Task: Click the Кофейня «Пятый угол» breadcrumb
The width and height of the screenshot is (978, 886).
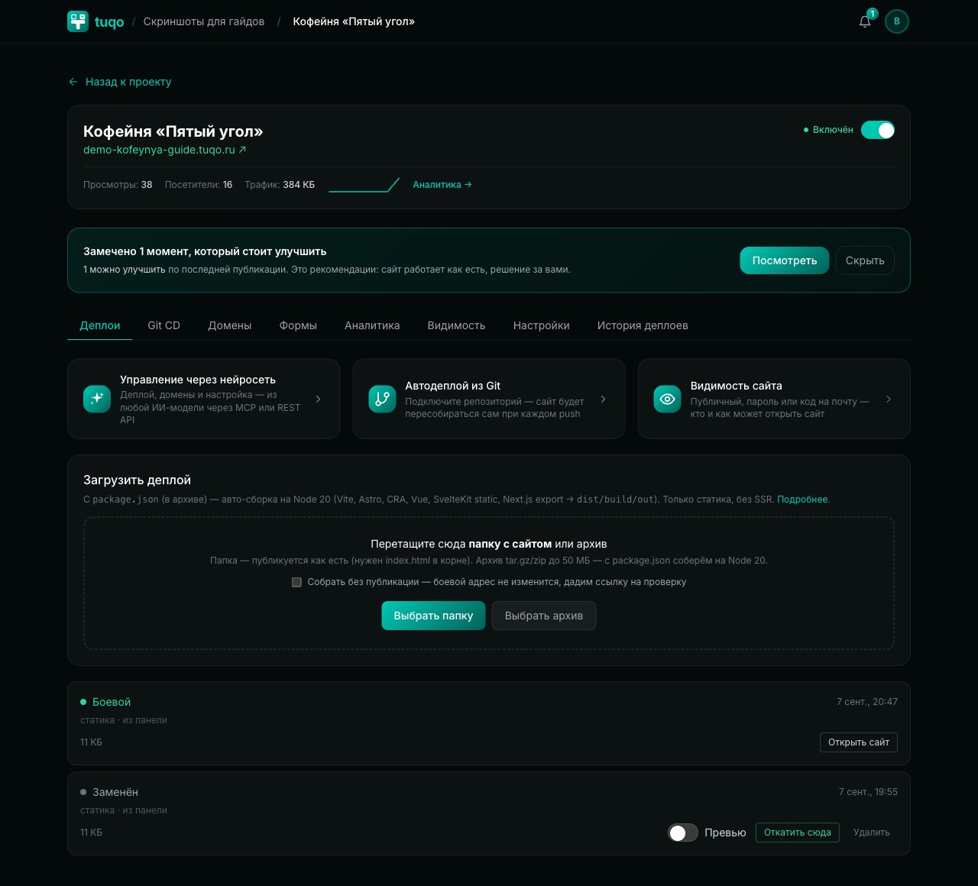Action: click(354, 21)
